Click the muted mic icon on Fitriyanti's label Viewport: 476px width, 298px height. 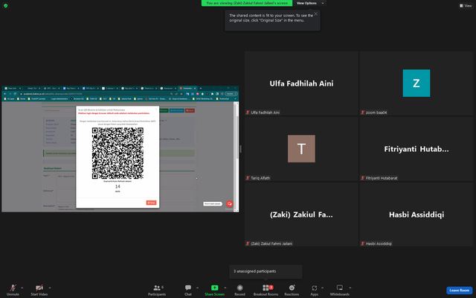[x=362, y=178]
